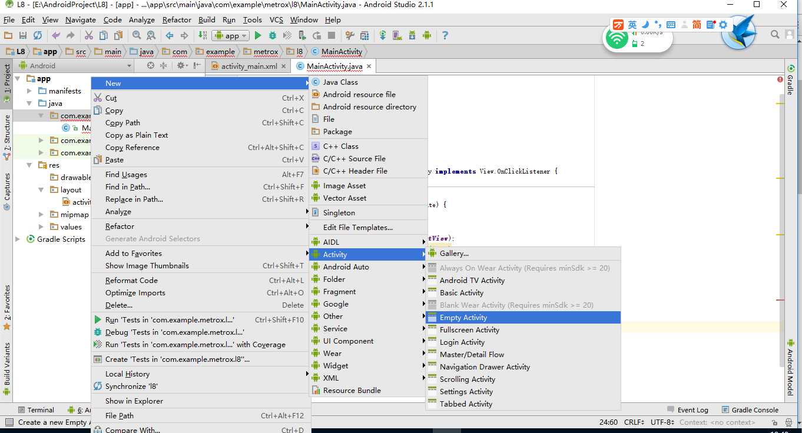Screen dimensions: 802x433
Task: Open the Refactor menu in menu bar
Action: point(177,19)
